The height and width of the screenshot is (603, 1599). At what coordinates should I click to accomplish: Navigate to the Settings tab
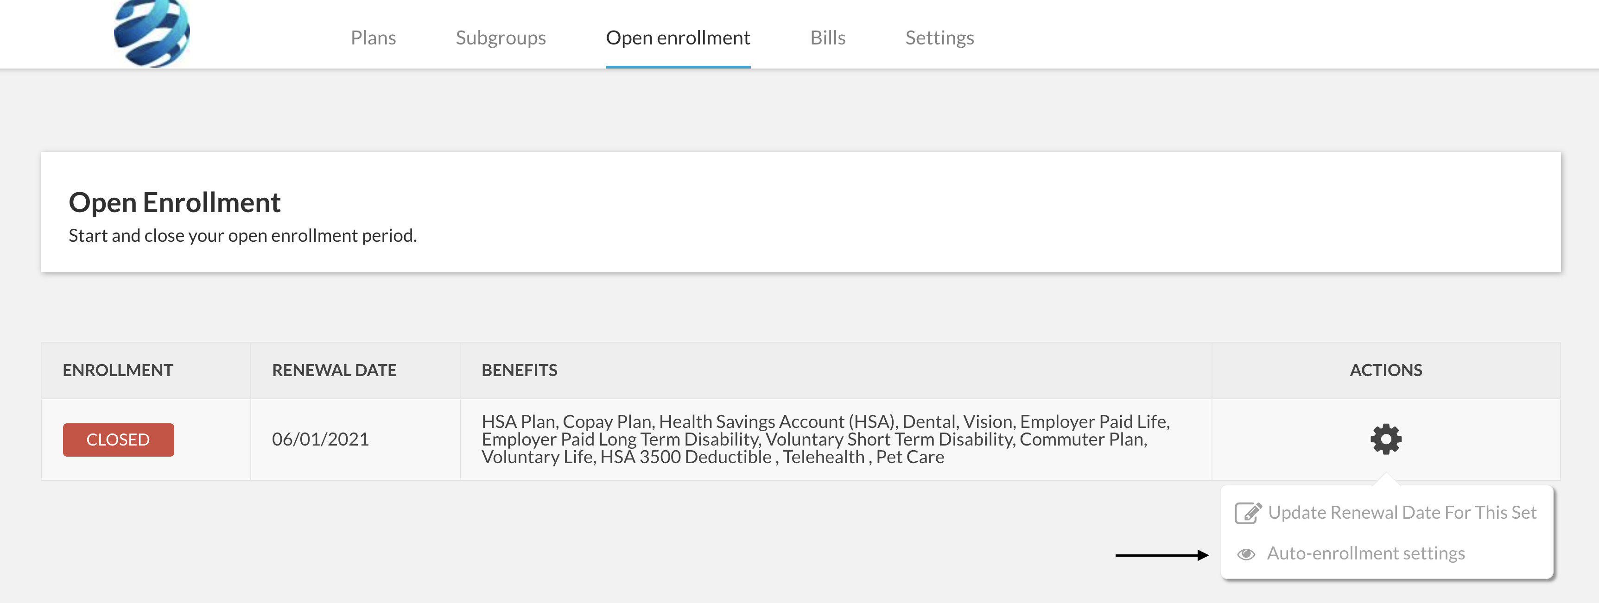coord(939,38)
